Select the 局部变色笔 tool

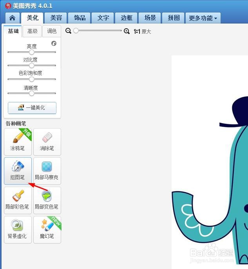47,200
